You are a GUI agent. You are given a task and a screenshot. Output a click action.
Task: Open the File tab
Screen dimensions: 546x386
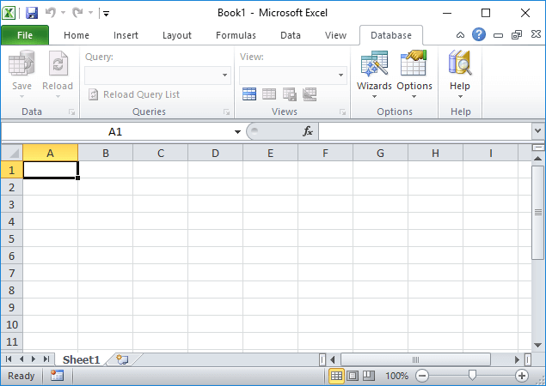tap(25, 35)
